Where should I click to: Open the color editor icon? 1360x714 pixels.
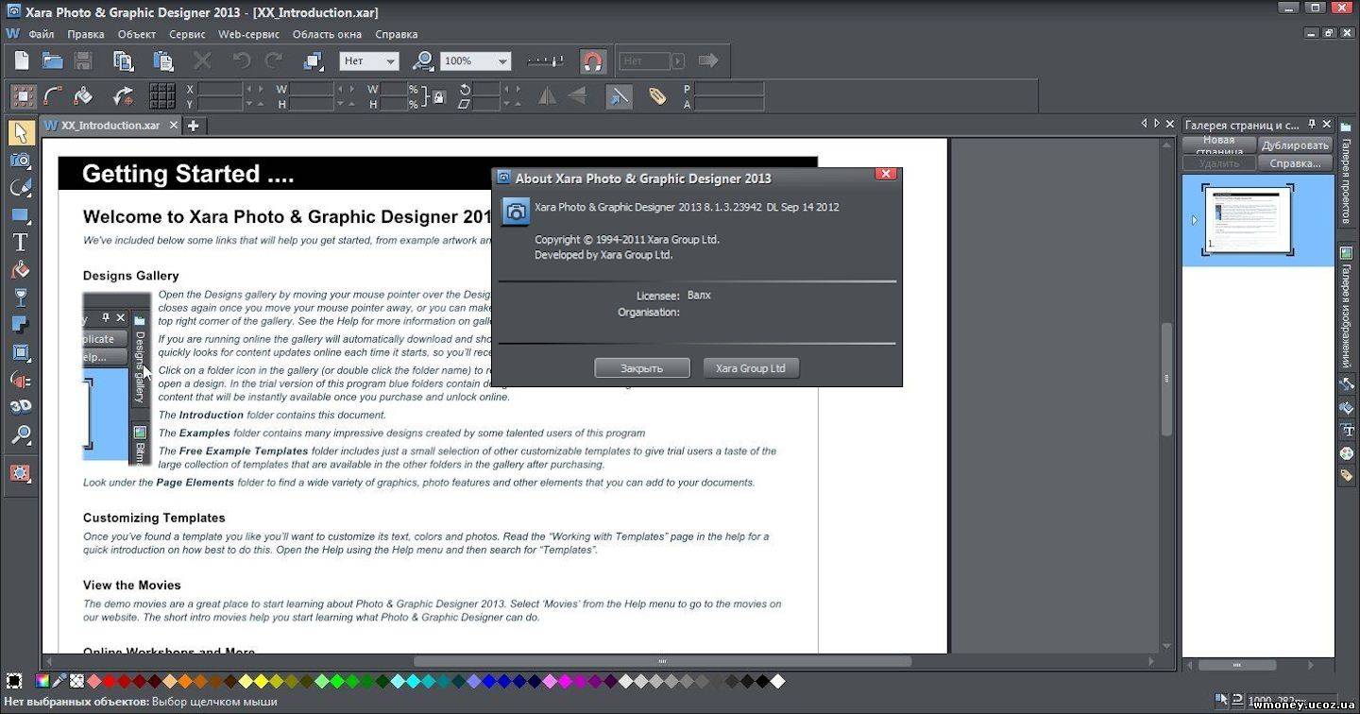click(42, 681)
